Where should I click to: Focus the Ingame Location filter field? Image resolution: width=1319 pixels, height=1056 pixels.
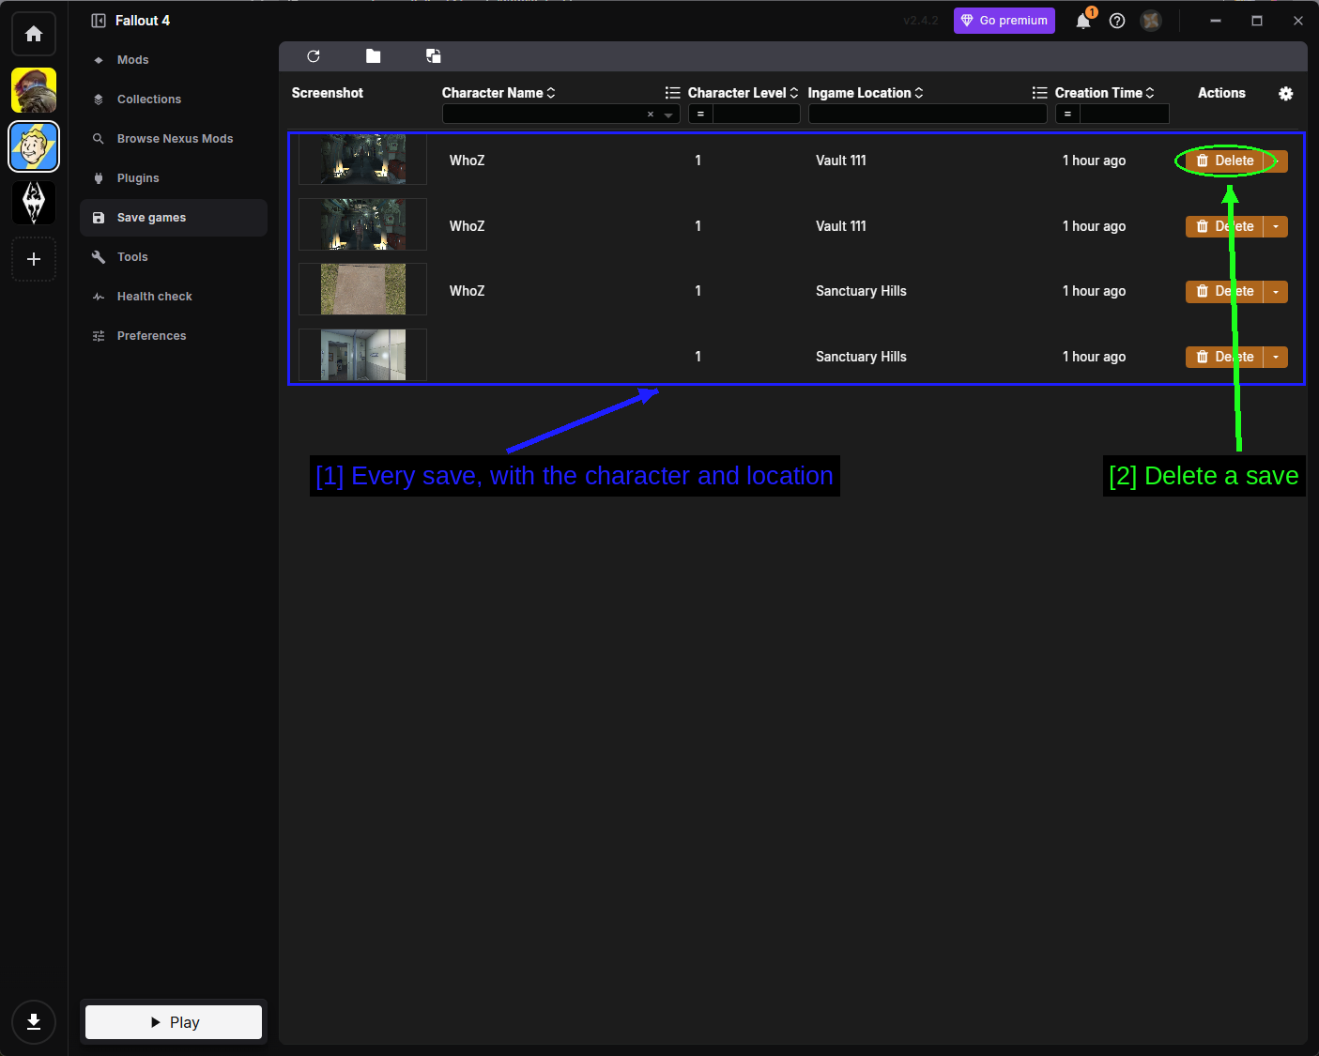928,114
